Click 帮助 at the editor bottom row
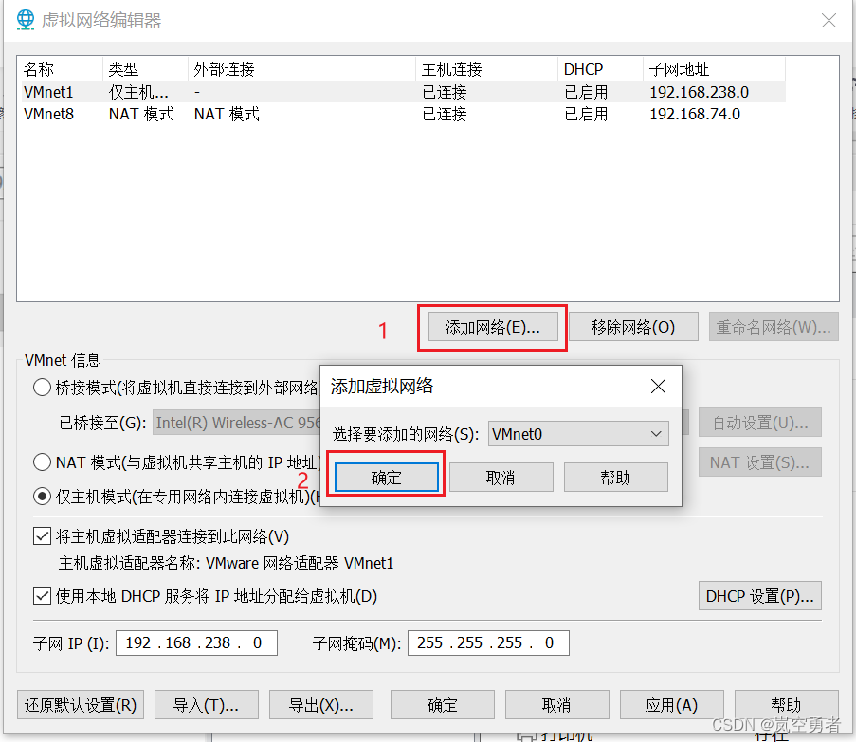Screen dimensions: 856x742 786,705
